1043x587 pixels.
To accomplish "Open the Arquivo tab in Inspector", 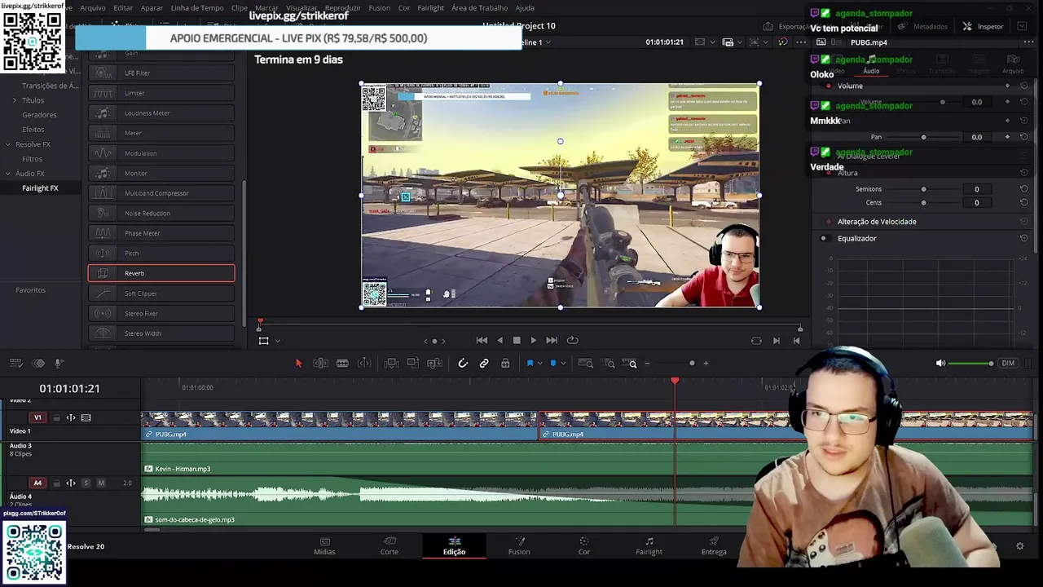I will (x=1013, y=64).
